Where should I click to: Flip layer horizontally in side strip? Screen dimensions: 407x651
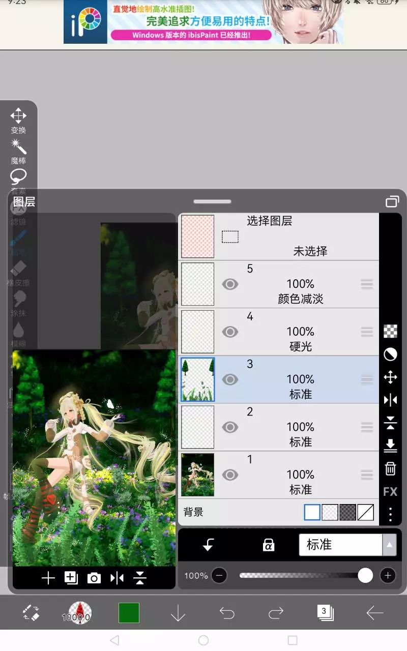point(390,400)
